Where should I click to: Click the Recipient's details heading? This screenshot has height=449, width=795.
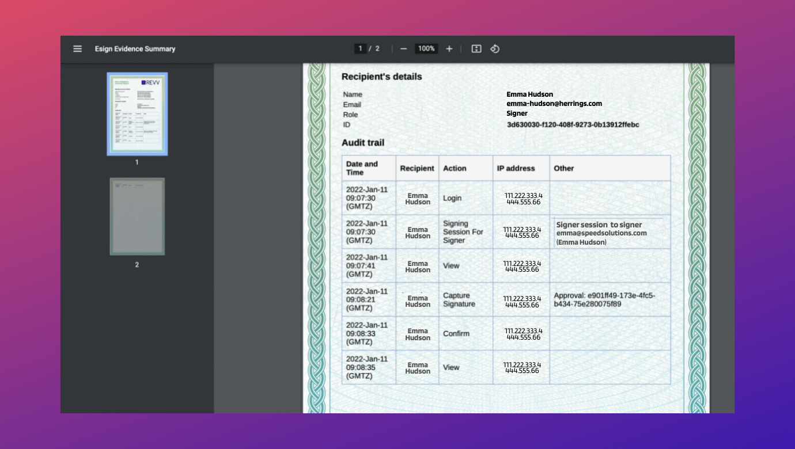[x=381, y=77]
